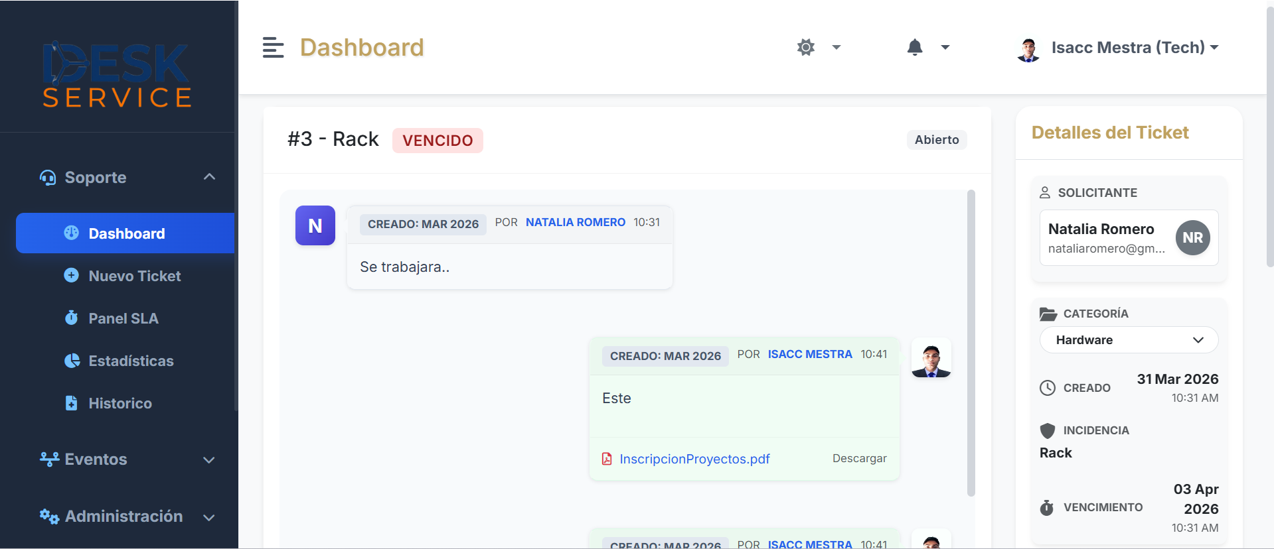Image resolution: width=1274 pixels, height=549 pixels.
Task: Click the Historico file icon
Action: tap(71, 402)
